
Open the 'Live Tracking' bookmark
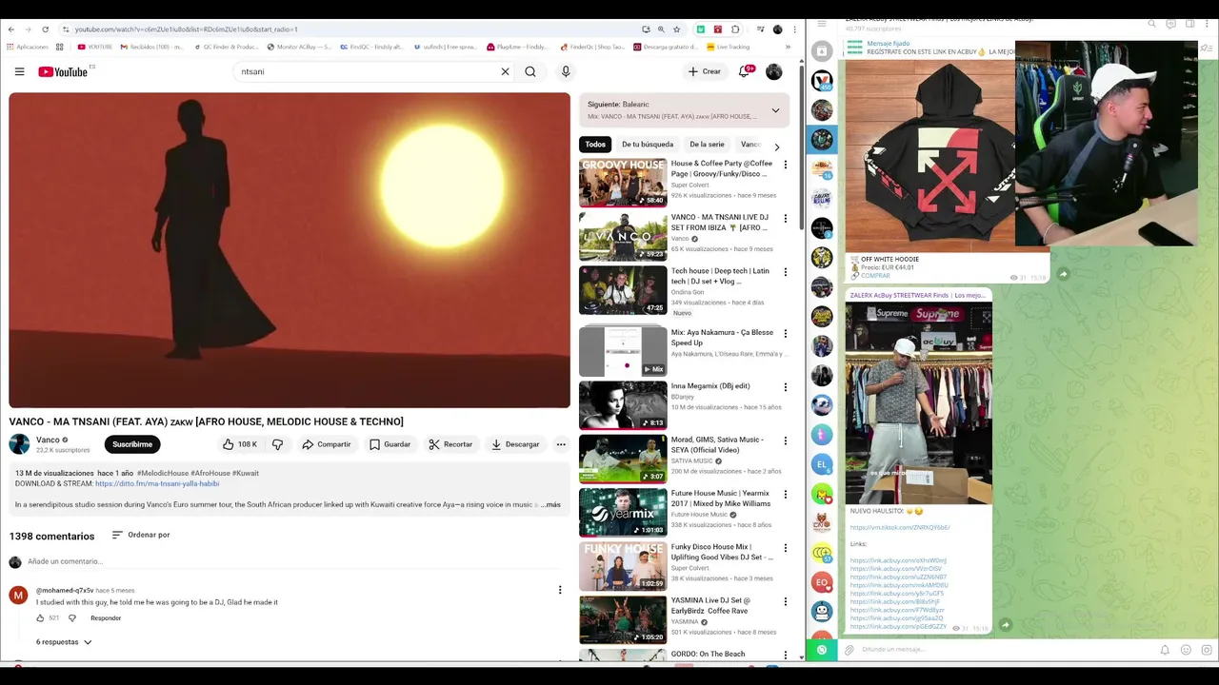tap(728, 47)
